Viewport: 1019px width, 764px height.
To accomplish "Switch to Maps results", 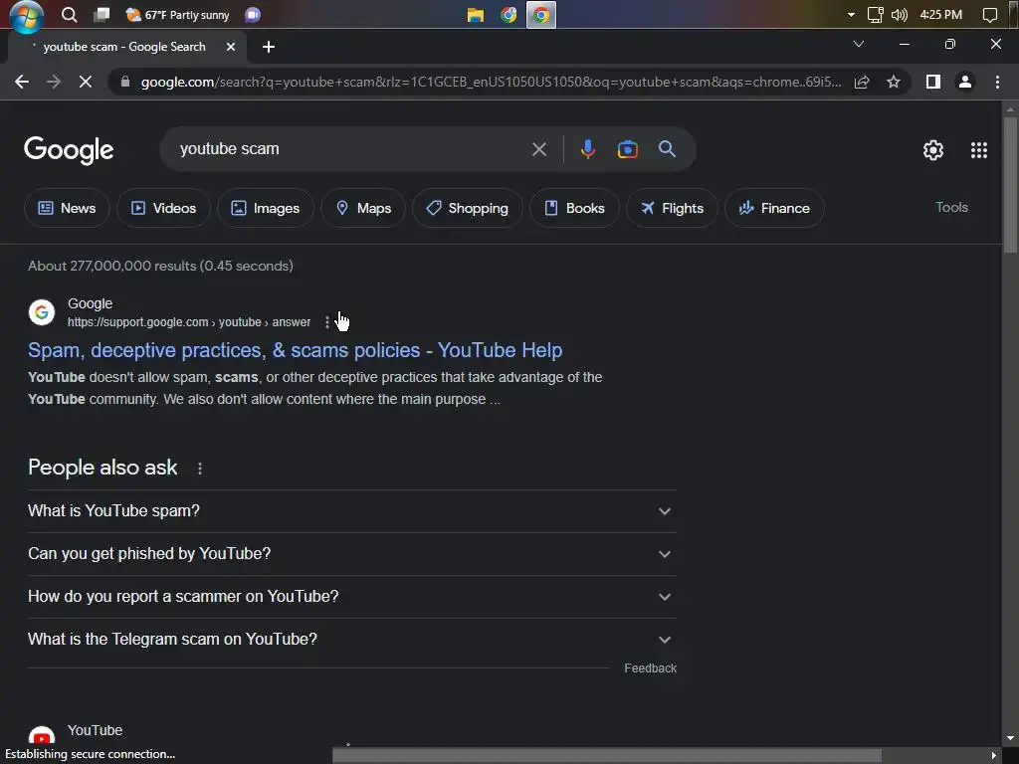I will tap(363, 208).
